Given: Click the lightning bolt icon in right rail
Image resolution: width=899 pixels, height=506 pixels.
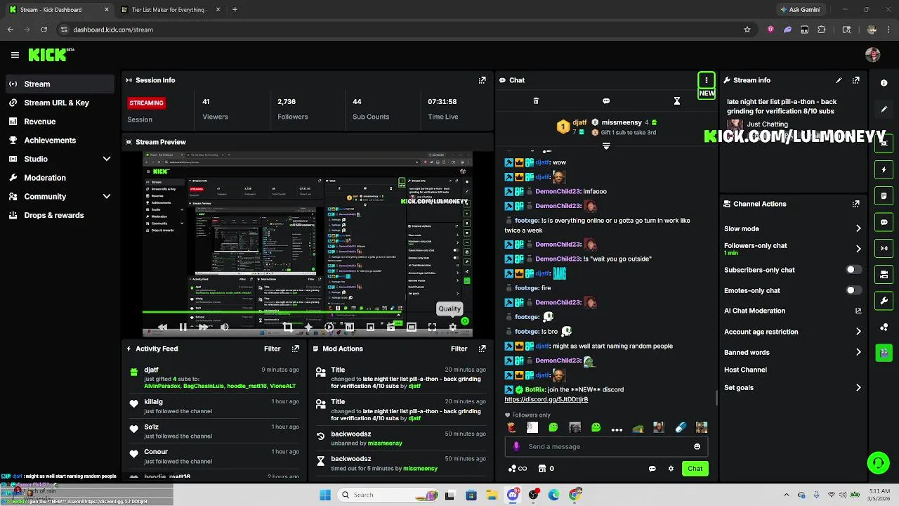Looking at the screenshot, I should [884, 169].
